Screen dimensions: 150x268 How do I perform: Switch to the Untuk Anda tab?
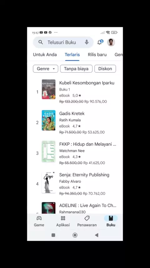click(x=45, y=55)
